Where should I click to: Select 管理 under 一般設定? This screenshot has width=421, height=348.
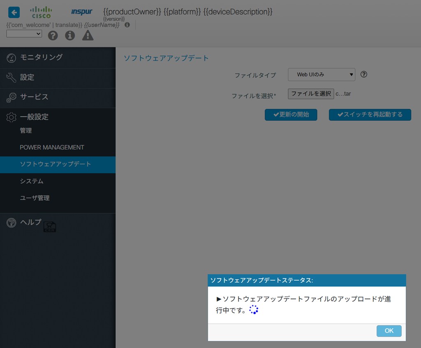coord(26,130)
